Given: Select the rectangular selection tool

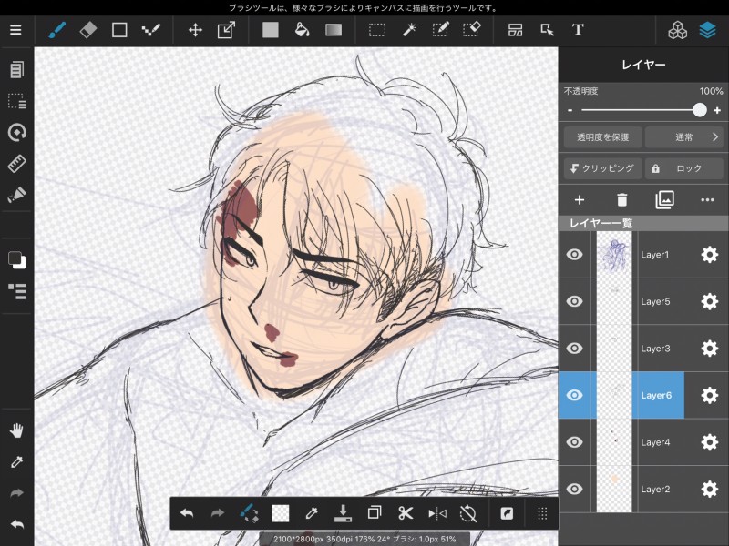Looking at the screenshot, I should pyautogui.click(x=377, y=30).
